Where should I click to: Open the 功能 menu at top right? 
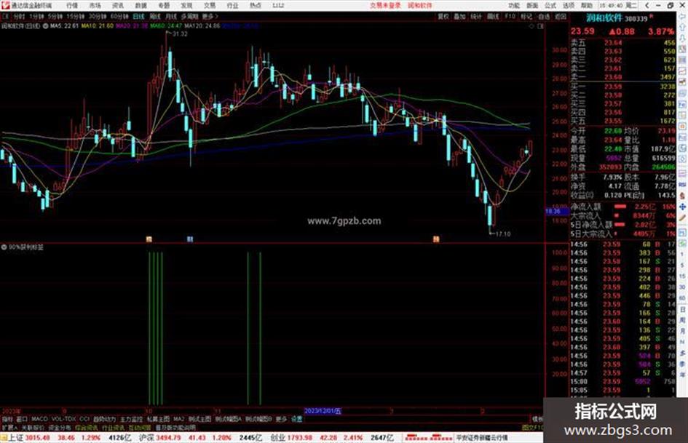[514, 6]
